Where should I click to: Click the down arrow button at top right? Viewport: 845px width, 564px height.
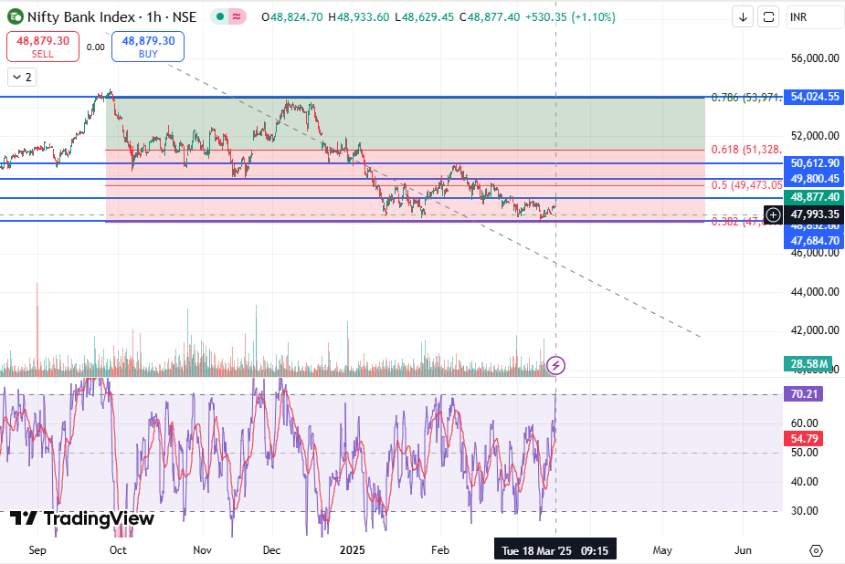pos(743,17)
